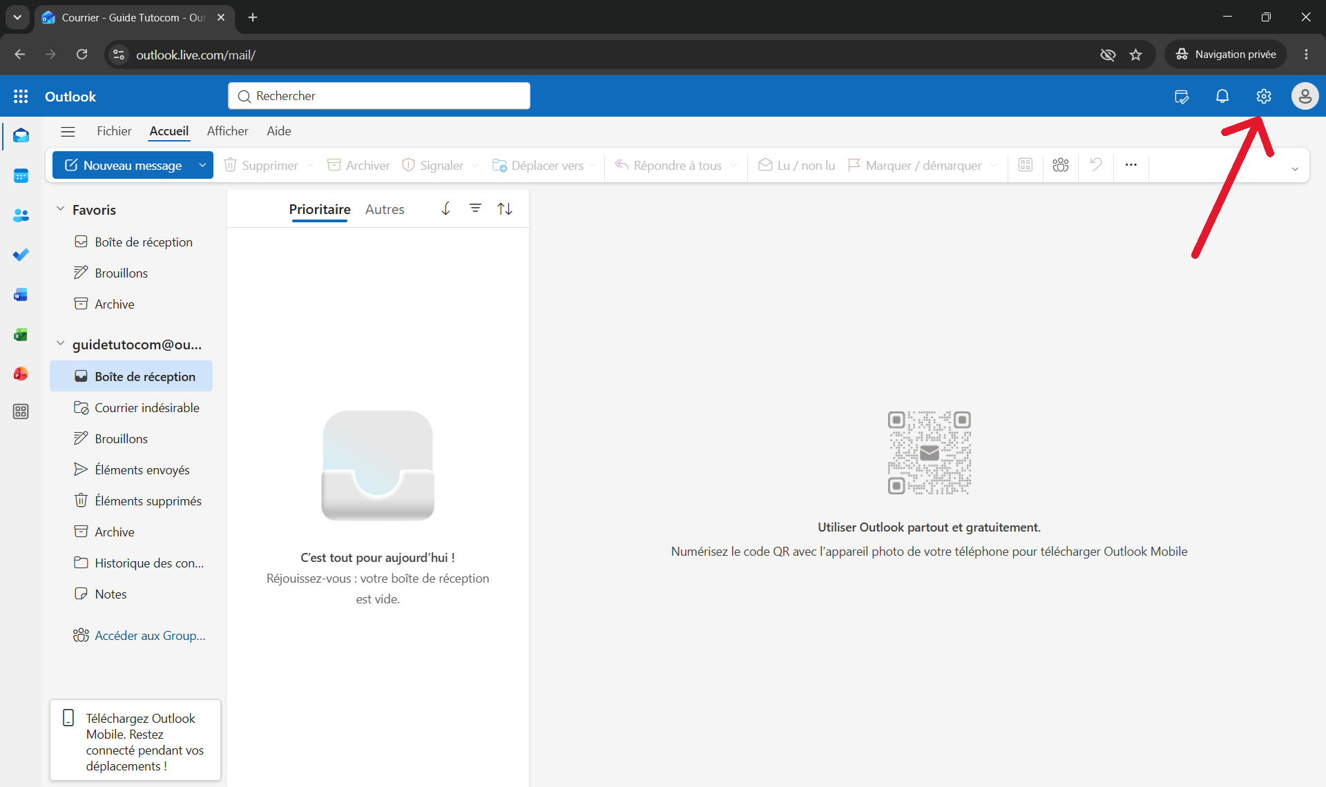1326x787 pixels.
Task: Click the Undo arrow in toolbar
Action: click(1096, 165)
